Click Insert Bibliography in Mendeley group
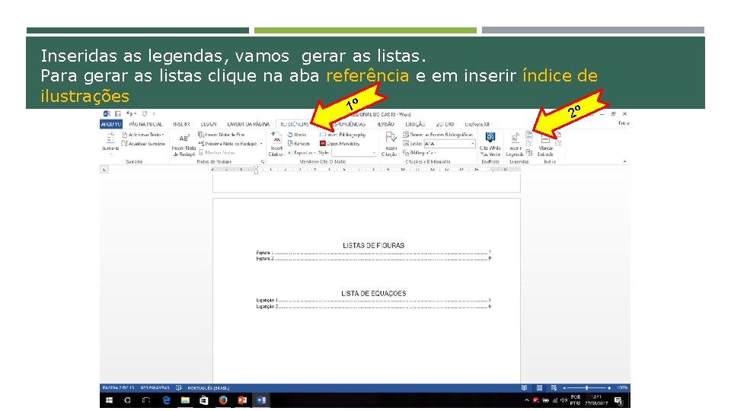 [x=343, y=135]
